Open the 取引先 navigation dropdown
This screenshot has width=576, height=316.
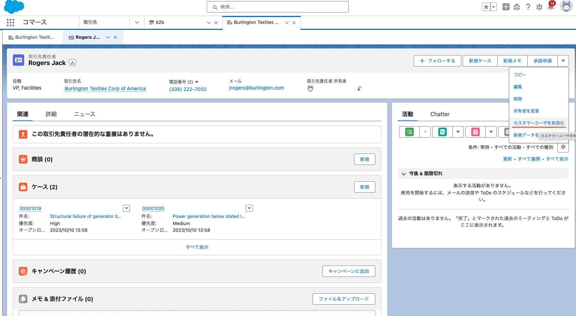coord(137,22)
